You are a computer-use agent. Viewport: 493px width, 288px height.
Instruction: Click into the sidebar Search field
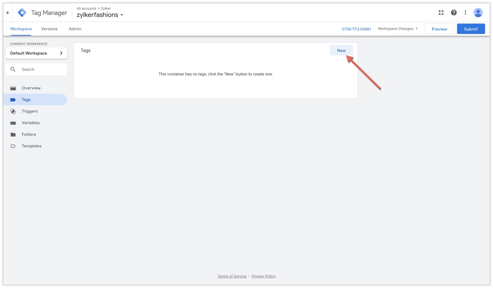point(36,69)
